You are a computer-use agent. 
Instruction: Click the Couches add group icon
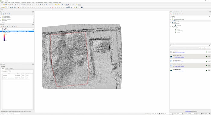(x=3, y=26)
